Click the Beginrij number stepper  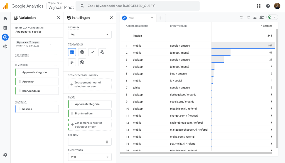point(107,142)
